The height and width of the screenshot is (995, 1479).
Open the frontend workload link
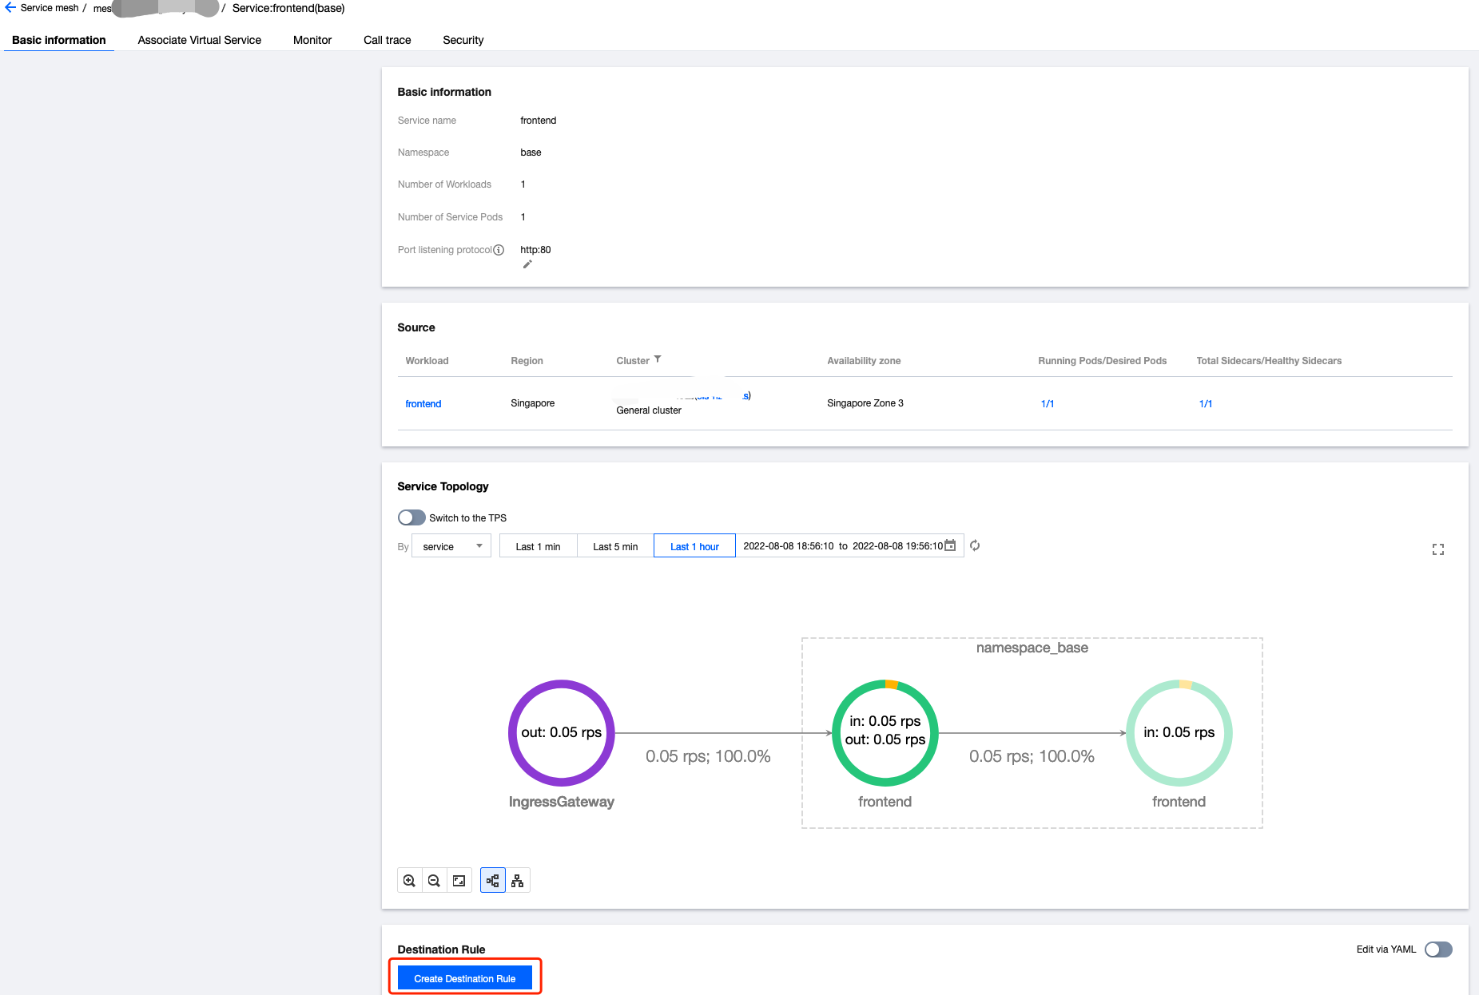pyautogui.click(x=423, y=404)
